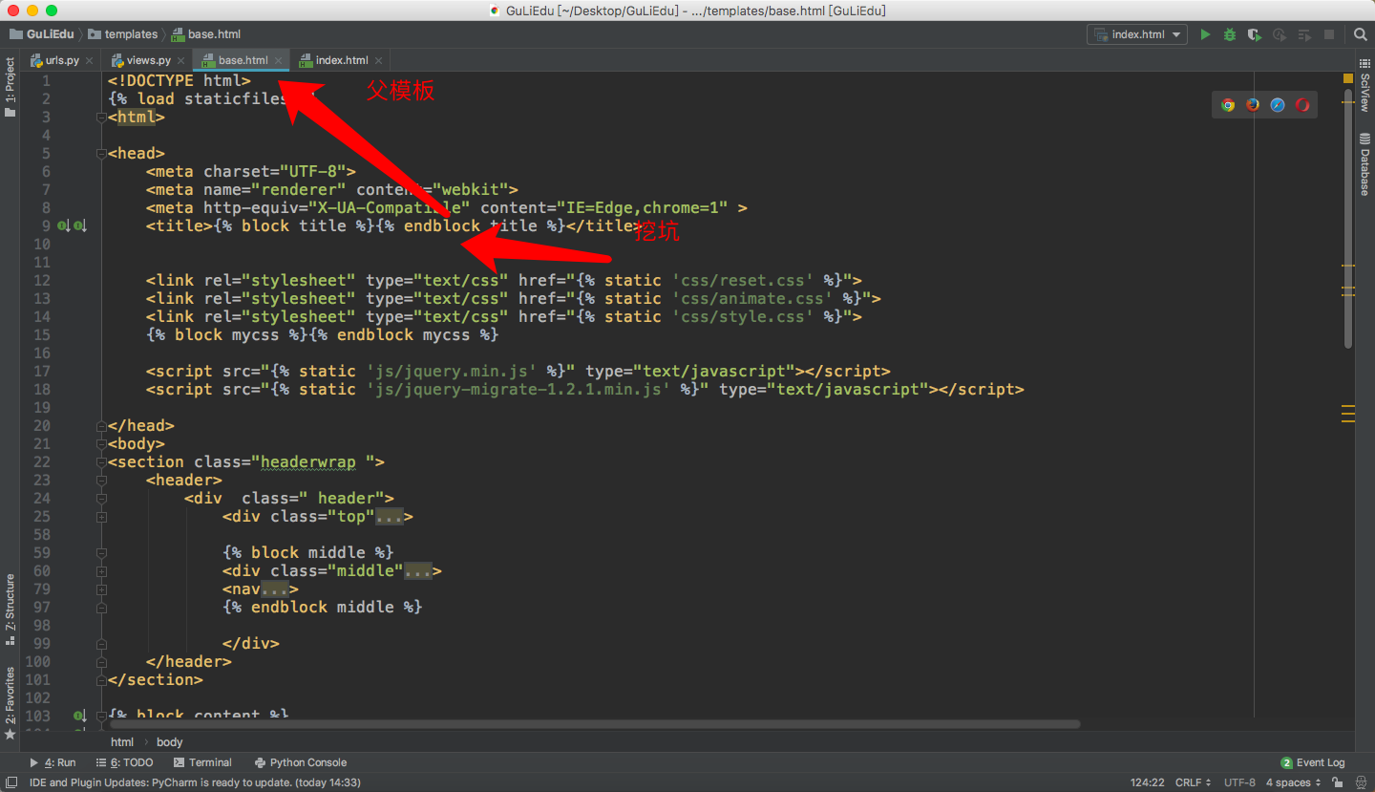
Task: Switch to the index.html tab
Action: (341, 60)
